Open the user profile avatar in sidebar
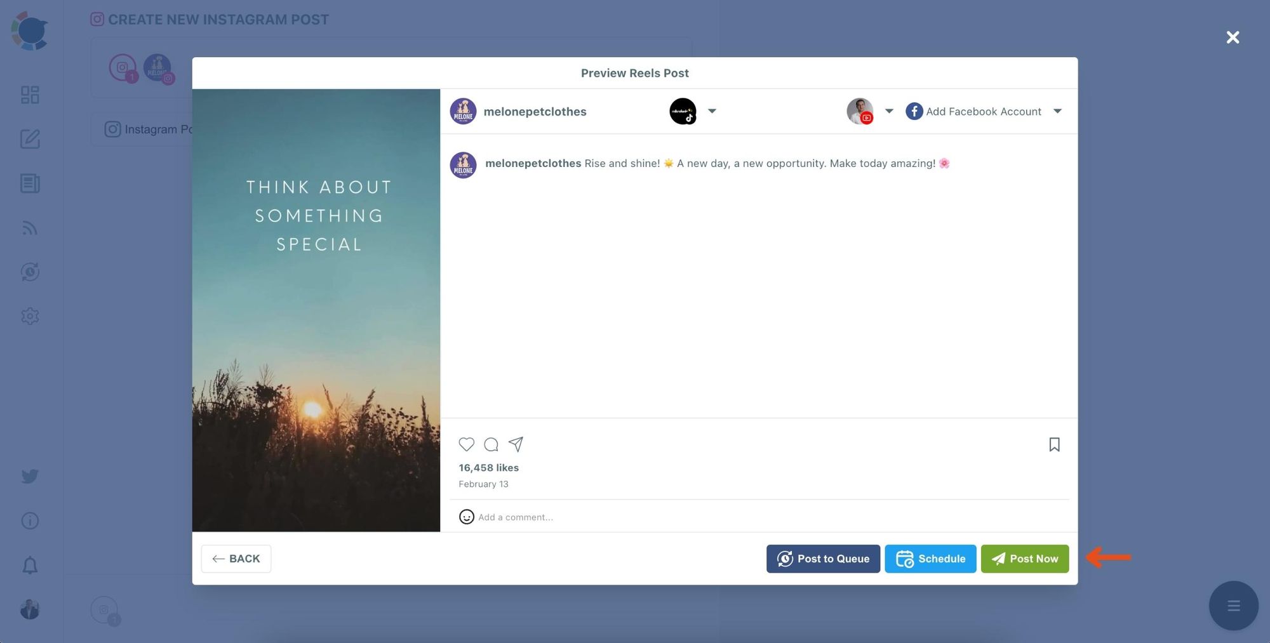1270x643 pixels. coord(30,609)
